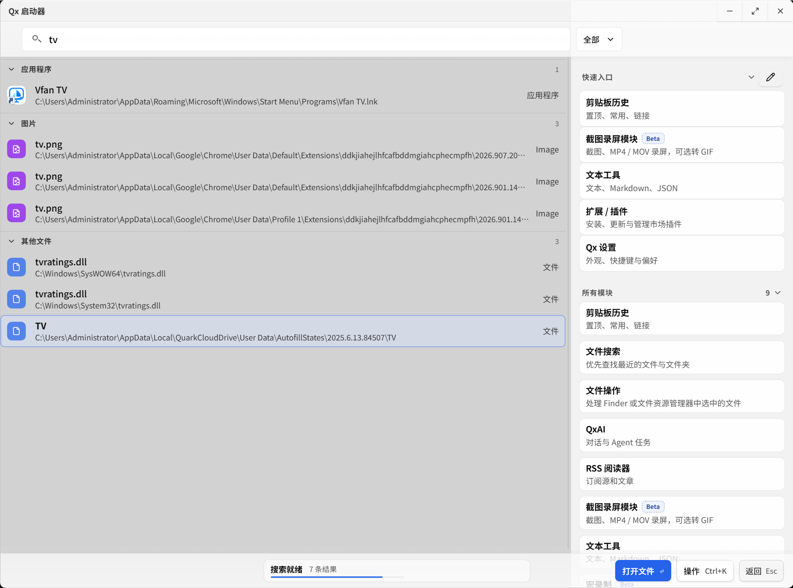The image size is (793, 588).
Task: Open 剪贴板历史 under 所有模块
Action: (682, 319)
